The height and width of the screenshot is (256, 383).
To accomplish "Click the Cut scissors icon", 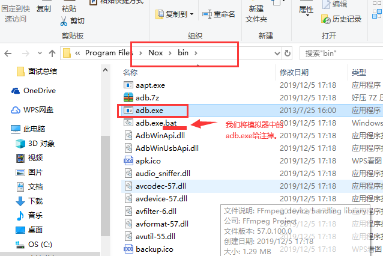I will click(64, 21).
